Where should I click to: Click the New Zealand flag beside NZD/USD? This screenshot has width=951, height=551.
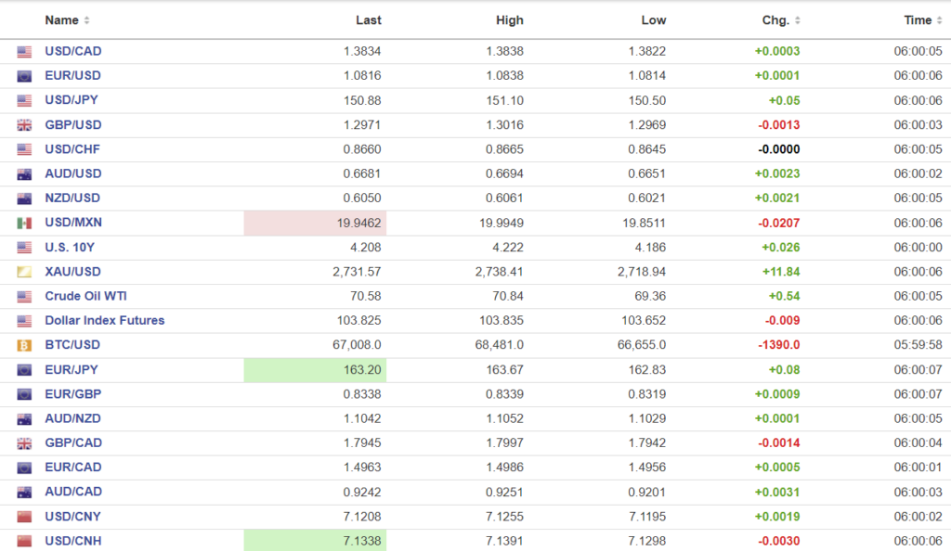[24, 199]
